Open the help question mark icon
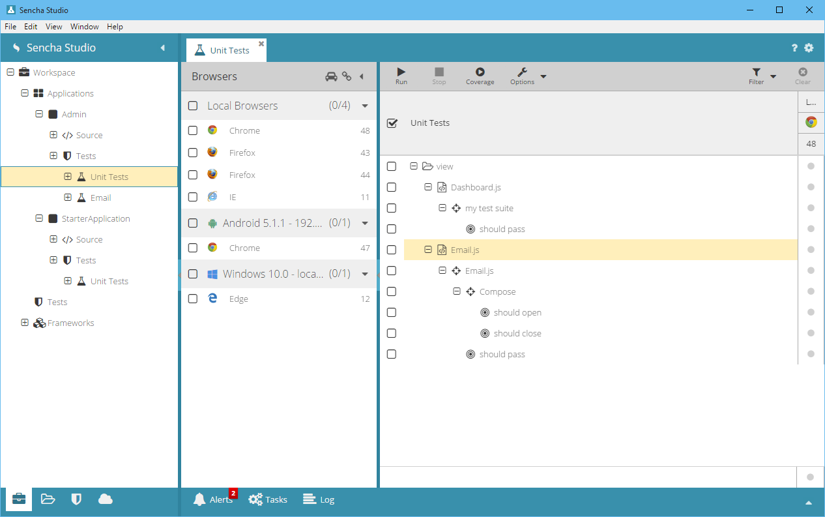Viewport: 825px width, 517px height. [794, 48]
